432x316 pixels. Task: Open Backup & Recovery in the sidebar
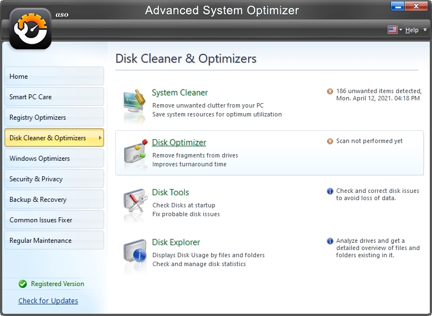coord(54,199)
